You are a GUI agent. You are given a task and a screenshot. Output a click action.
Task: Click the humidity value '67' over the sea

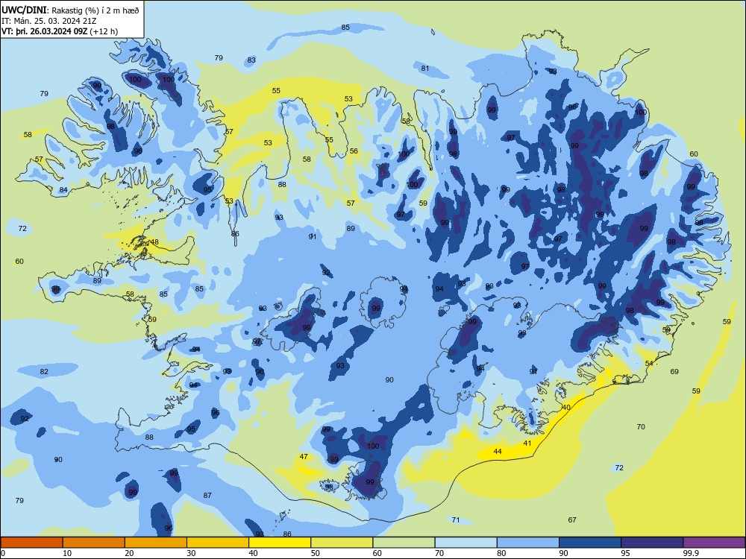572,520
